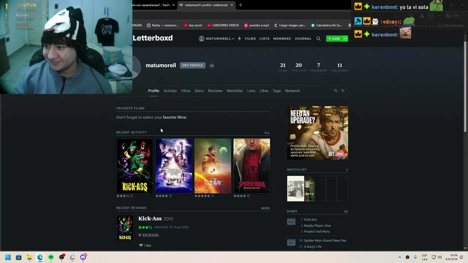
Task: Open Microsoft Store from taskbar
Action: pyautogui.click(x=19, y=257)
